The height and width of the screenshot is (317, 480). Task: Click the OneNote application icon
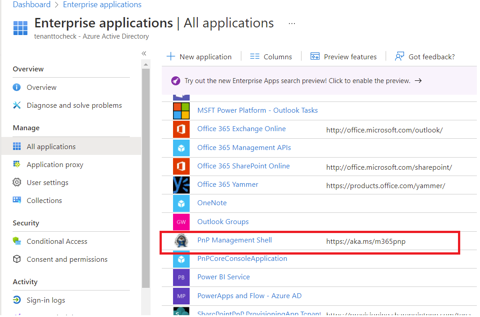point(181,203)
